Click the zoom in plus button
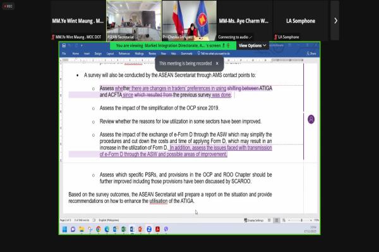 pyautogui.click(x=311, y=220)
